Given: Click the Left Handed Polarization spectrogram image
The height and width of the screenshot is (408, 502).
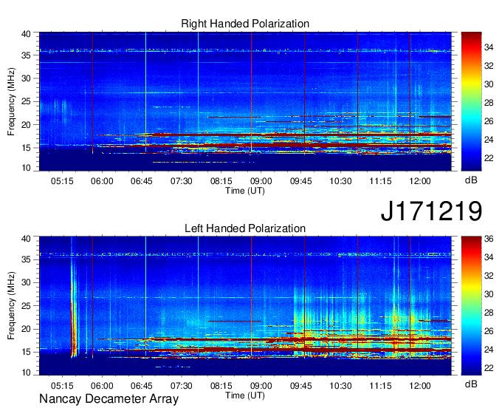Looking at the screenshot, I should click(x=245, y=306).
